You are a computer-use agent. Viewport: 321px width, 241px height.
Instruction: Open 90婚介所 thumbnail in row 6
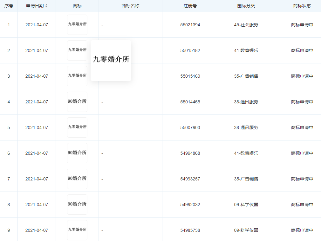(77, 153)
